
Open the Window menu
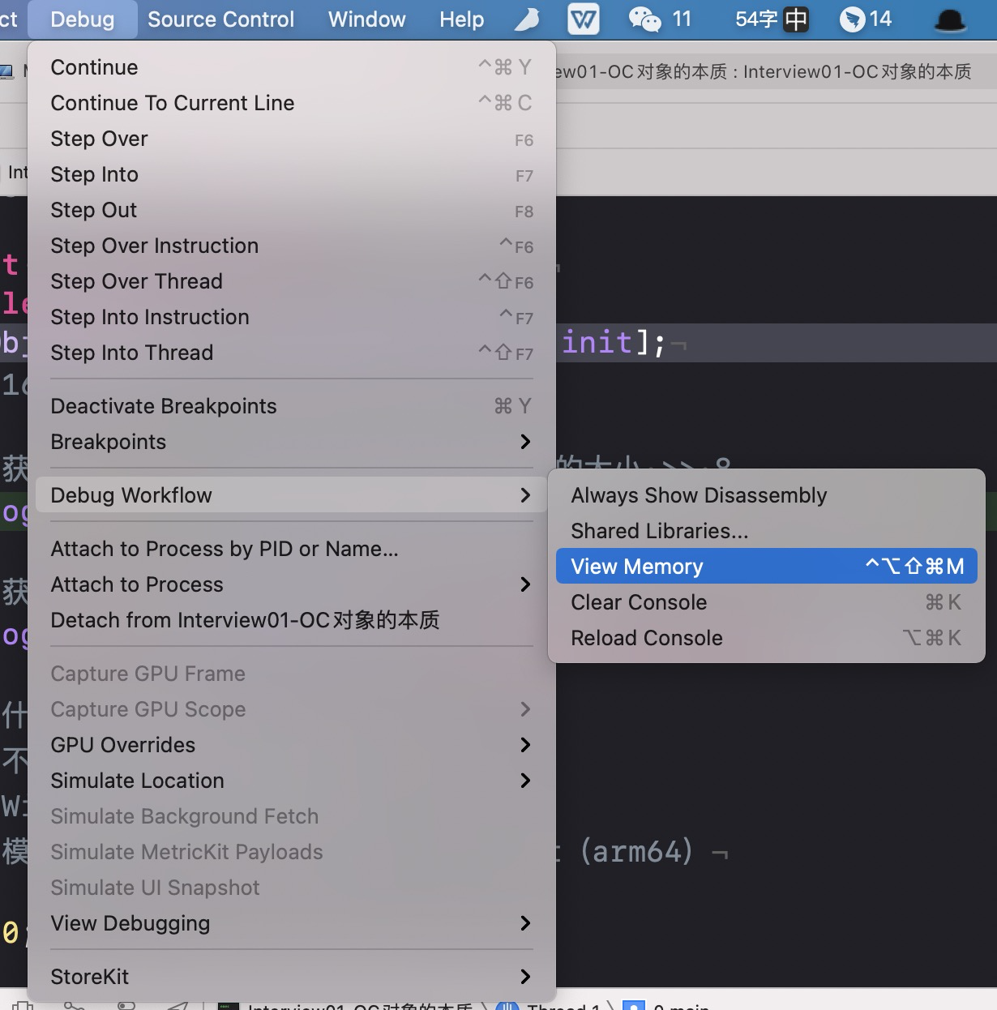(366, 19)
